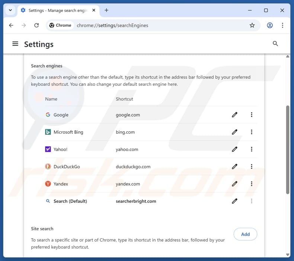Click the Chrome site info chip
The height and width of the screenshot is (261, 294).
60,25
